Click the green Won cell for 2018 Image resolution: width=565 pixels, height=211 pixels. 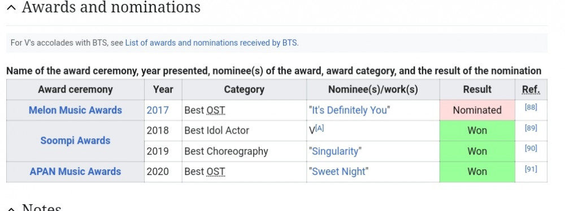pyautogui.click(x=477, y=130)
